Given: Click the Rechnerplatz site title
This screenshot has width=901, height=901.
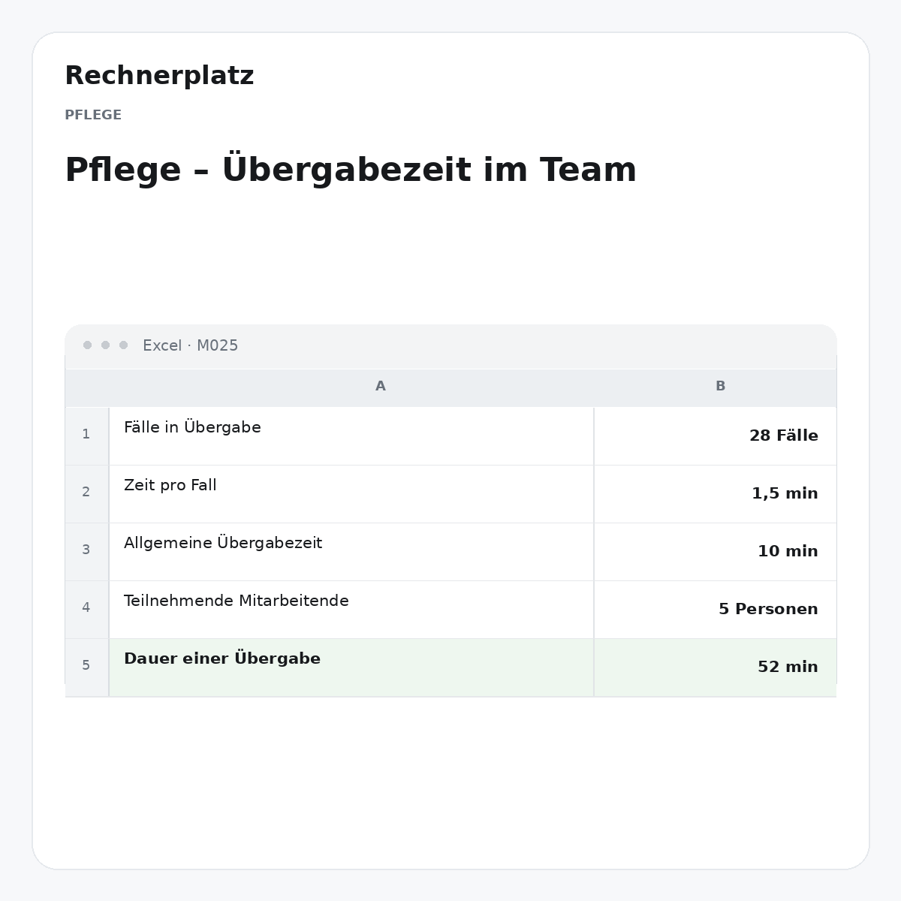Looking at the screenshot, I should [x=159, y=76].
